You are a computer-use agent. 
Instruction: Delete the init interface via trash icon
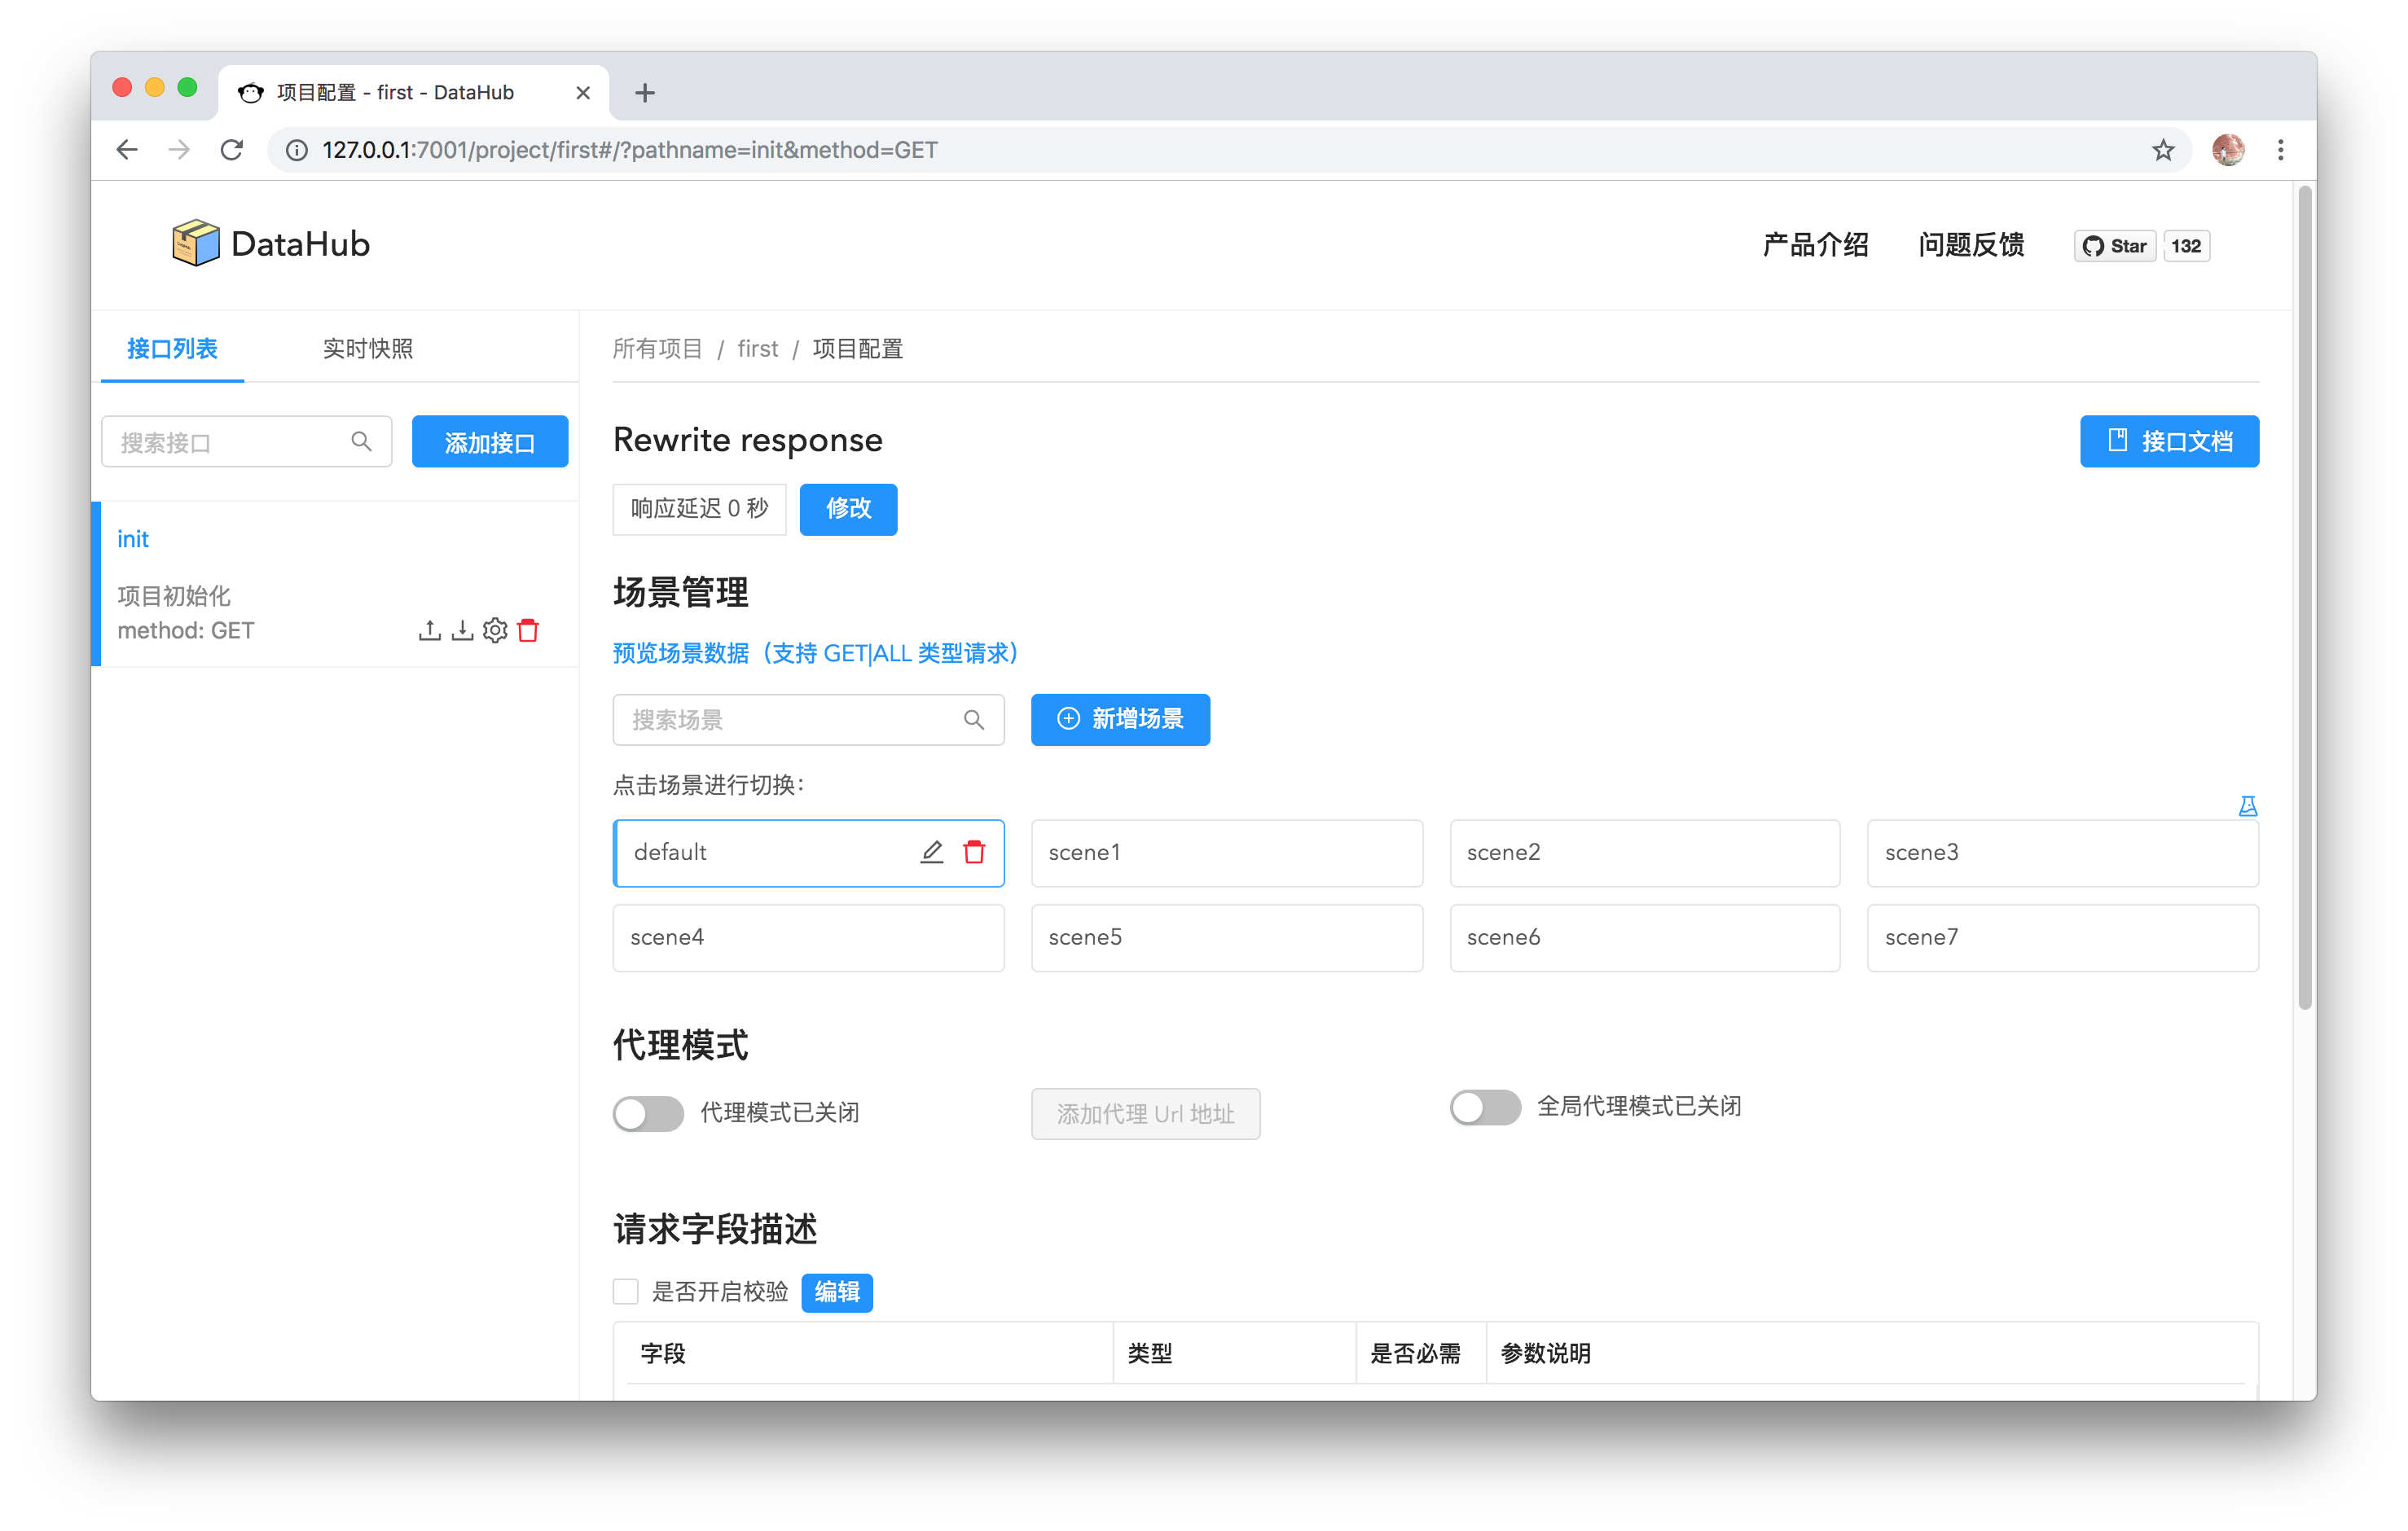click(529, 630)
